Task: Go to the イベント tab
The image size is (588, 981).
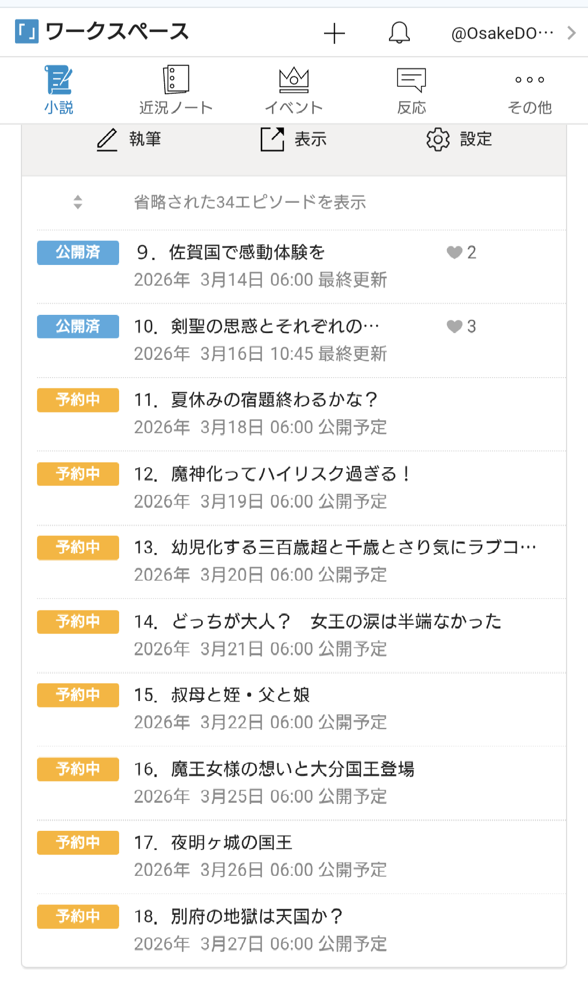Action: [293, 90]
